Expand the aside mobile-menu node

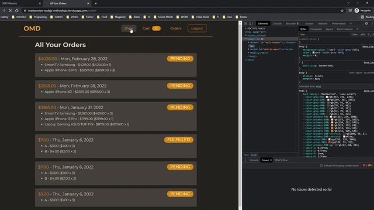click(x=248, y=49)
